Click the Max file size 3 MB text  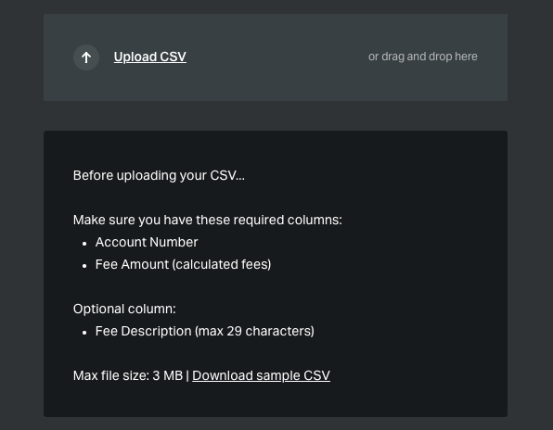click(x=128, y=375)
